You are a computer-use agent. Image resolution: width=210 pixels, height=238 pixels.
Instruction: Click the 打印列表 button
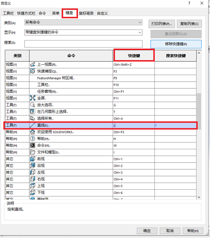162,24
